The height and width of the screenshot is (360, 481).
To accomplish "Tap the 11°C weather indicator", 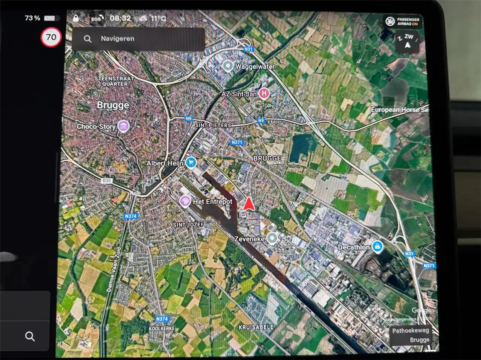I will click(x=153, y=18).
